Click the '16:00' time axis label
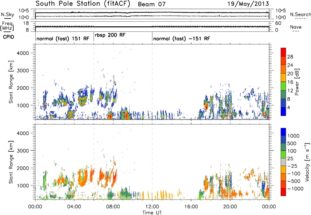311x215 pixels. 191,207
